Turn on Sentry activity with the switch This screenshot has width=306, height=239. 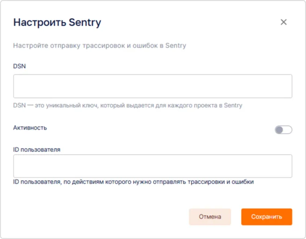click(x=283, y=130)
